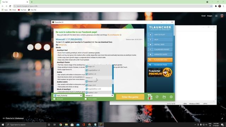Image resolution: width=226 pixels, height=127 pixels.
Task: Open TLauncher settings gear
Action: (171, 97)
